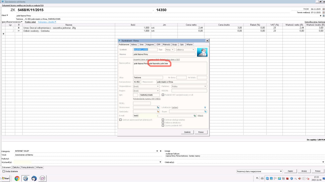Tick Centrum autoryzacji kart płatniczych checkbox
Viewport: 325px width, 182px height.
[120, 120]
